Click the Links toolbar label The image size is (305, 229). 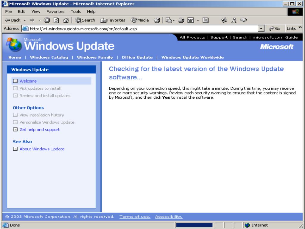[291, 29]
